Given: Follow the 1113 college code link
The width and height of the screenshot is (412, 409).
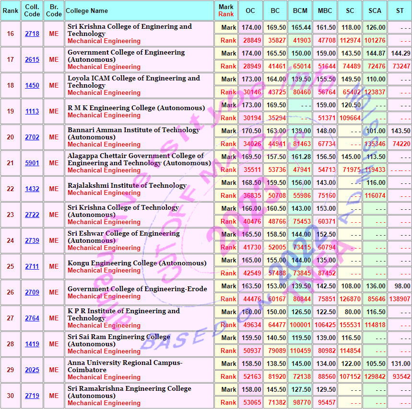Looking at the screenshot, I should (32, 111).
